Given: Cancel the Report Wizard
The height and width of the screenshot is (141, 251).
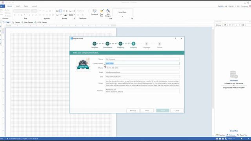Looking at the screenshot, I should [177, 110].
